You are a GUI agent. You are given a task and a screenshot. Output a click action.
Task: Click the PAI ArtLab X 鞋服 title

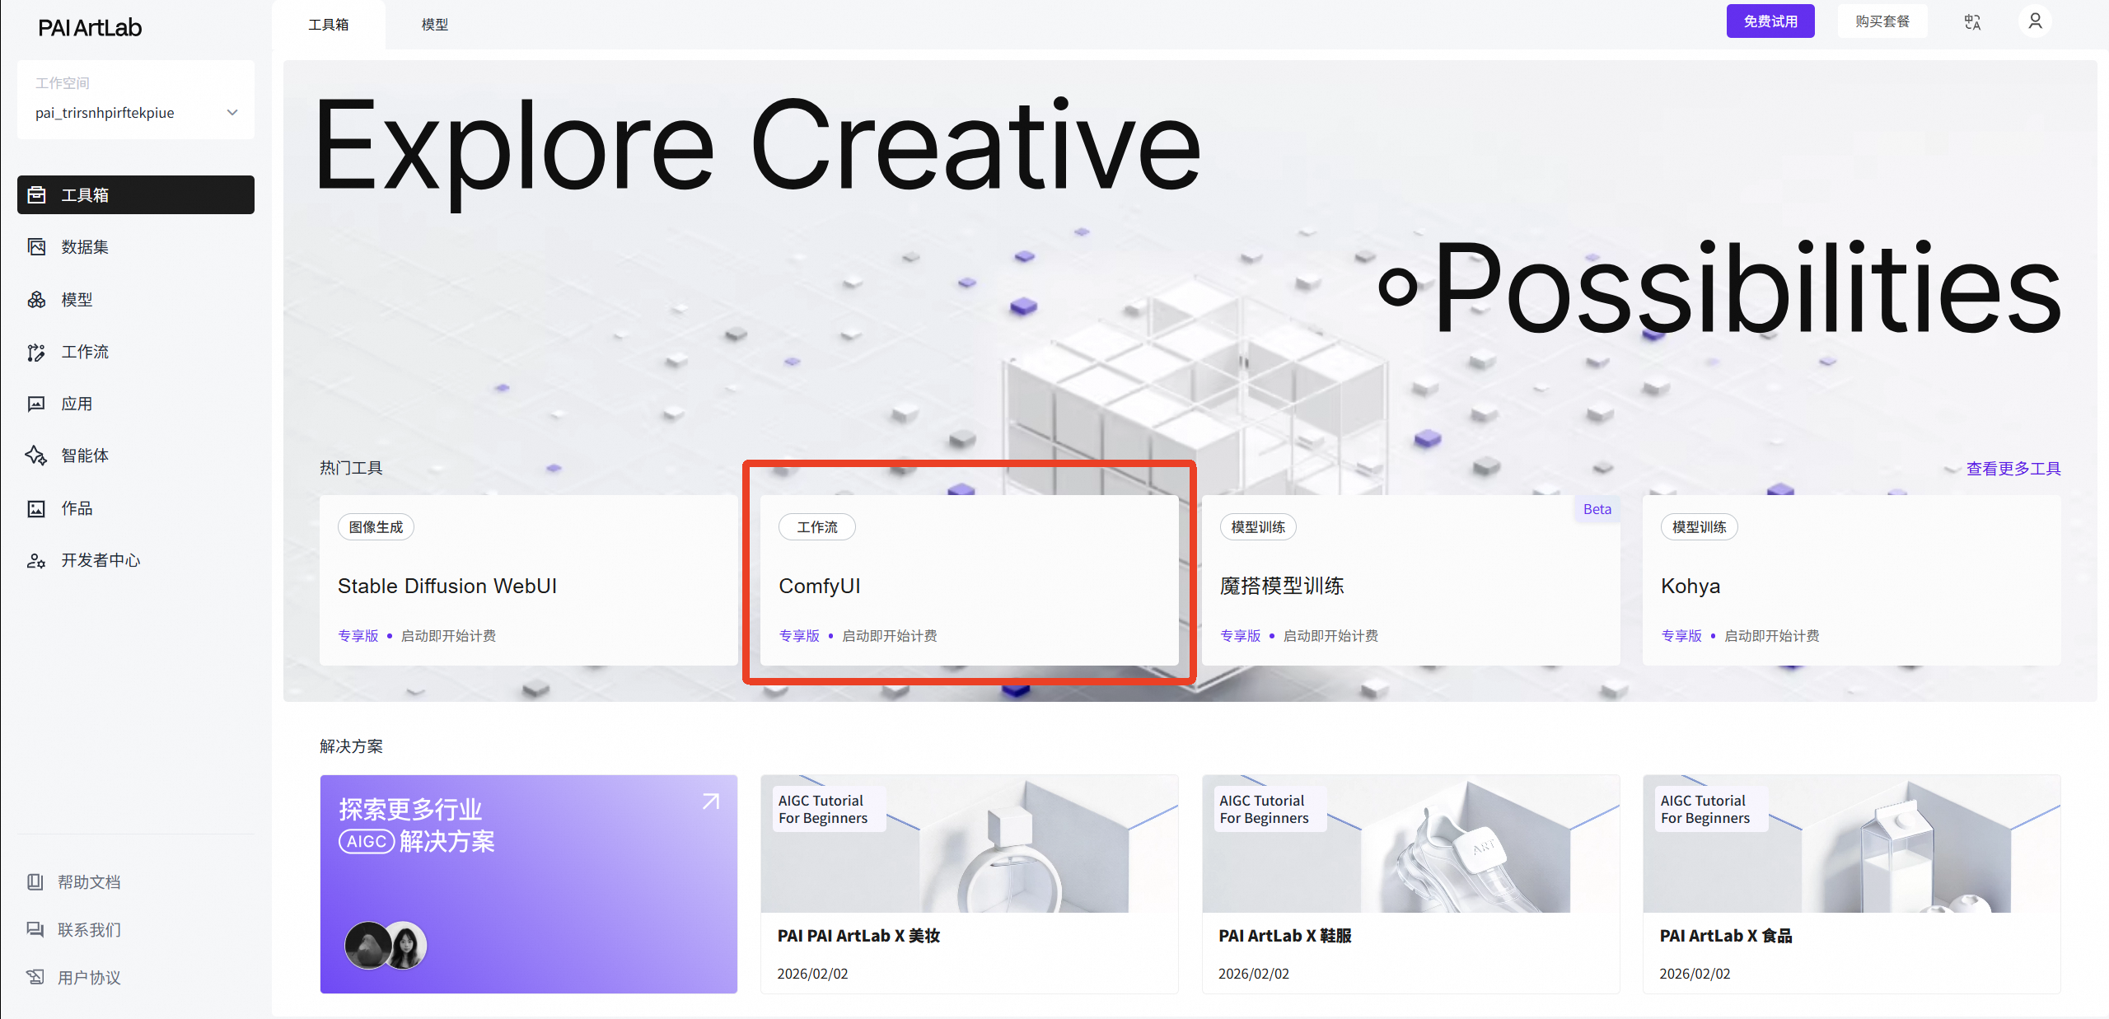[x=1285, y=936]
